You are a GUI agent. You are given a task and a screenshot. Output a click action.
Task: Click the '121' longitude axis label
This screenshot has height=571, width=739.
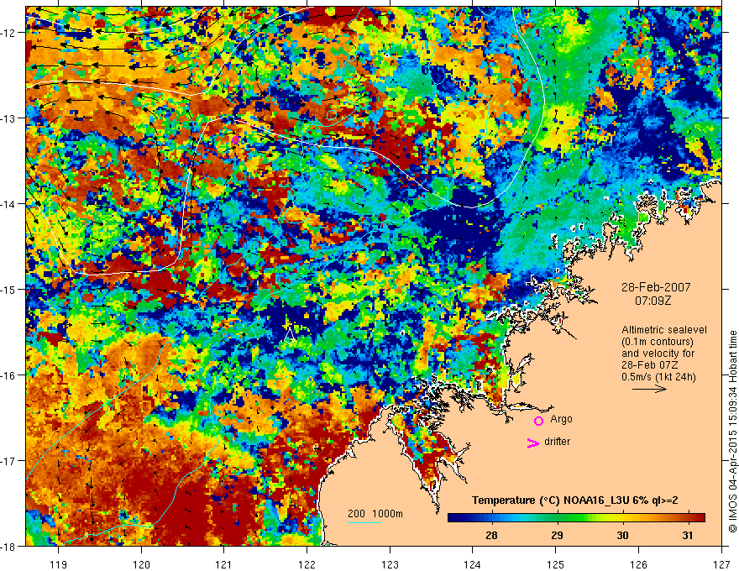pyautogui.click(x=224, y=564)
